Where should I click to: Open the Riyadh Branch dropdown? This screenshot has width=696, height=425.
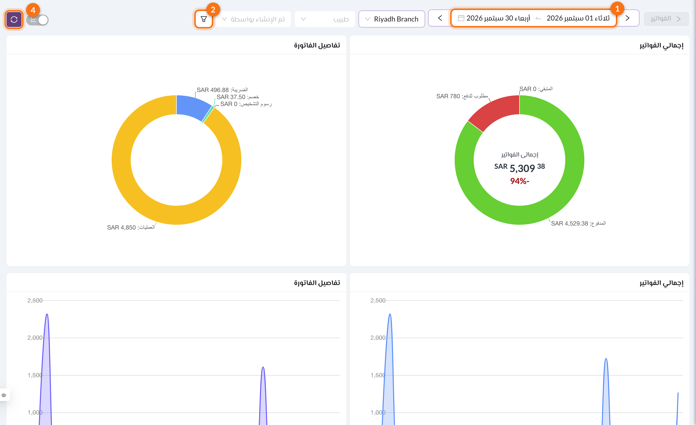coord(392,19)
